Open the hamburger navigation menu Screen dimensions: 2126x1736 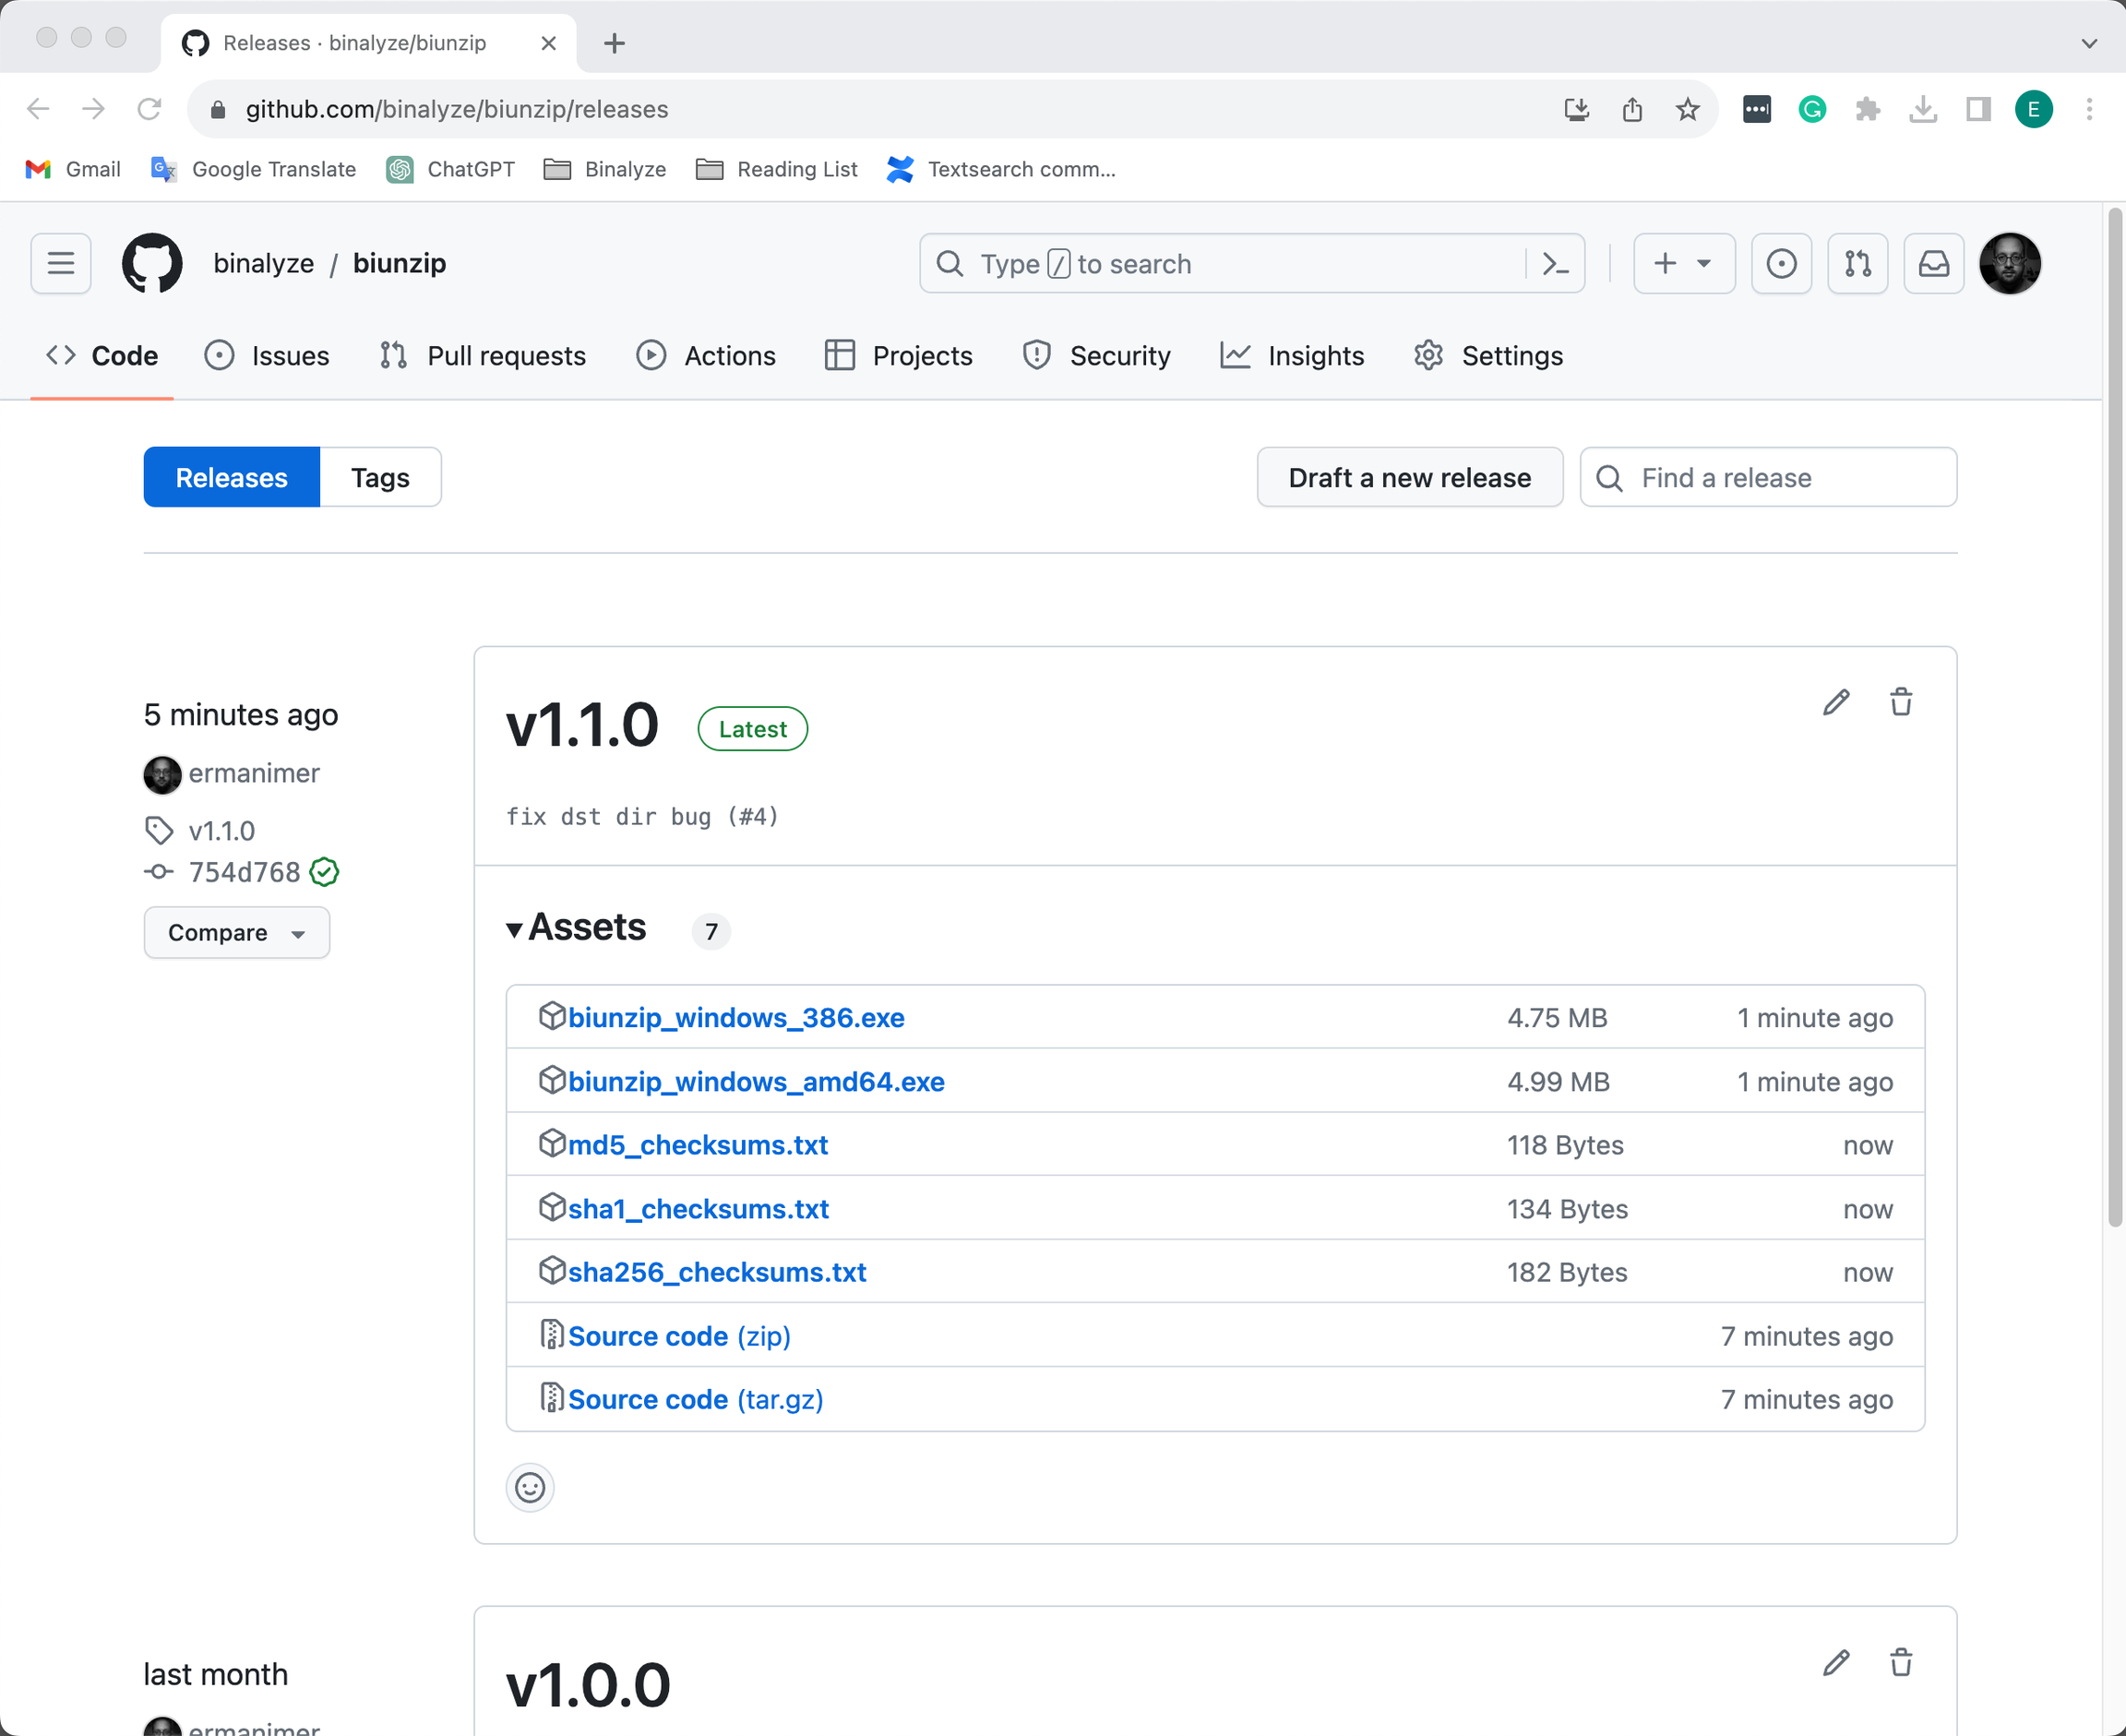coord(61,264)
